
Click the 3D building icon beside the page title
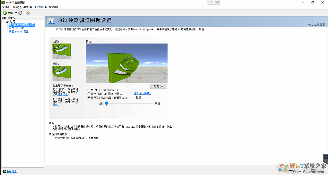point(51,21)
